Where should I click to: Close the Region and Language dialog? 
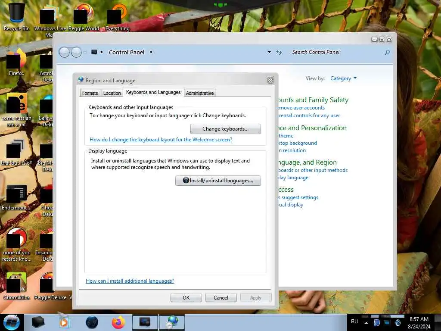[270, 81]
